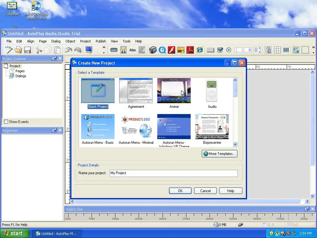Image resolution: width=317 pixels, height=238 pixels.
Task: Click the Open project folder icon
Action: 18,50
